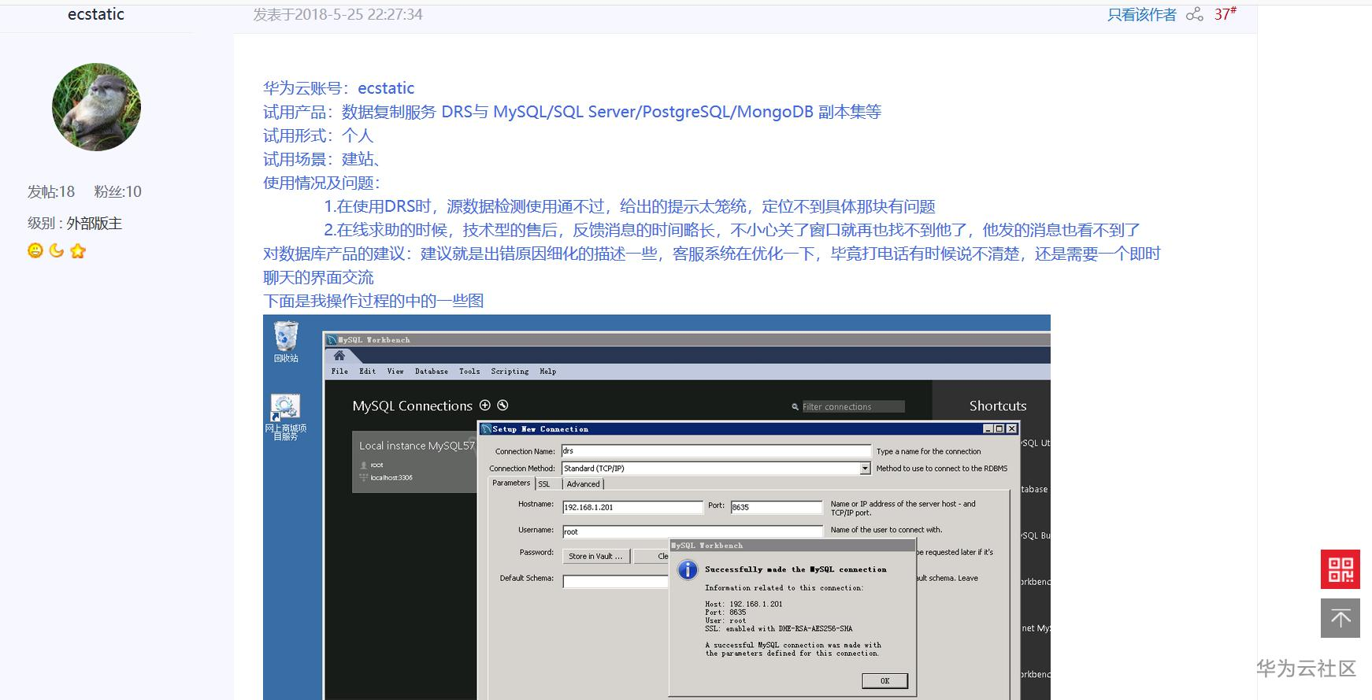Screen dimensions: 1372x700
Task: Click the moon badge icon
Action: pyautogui.click(x=57, y=250)
